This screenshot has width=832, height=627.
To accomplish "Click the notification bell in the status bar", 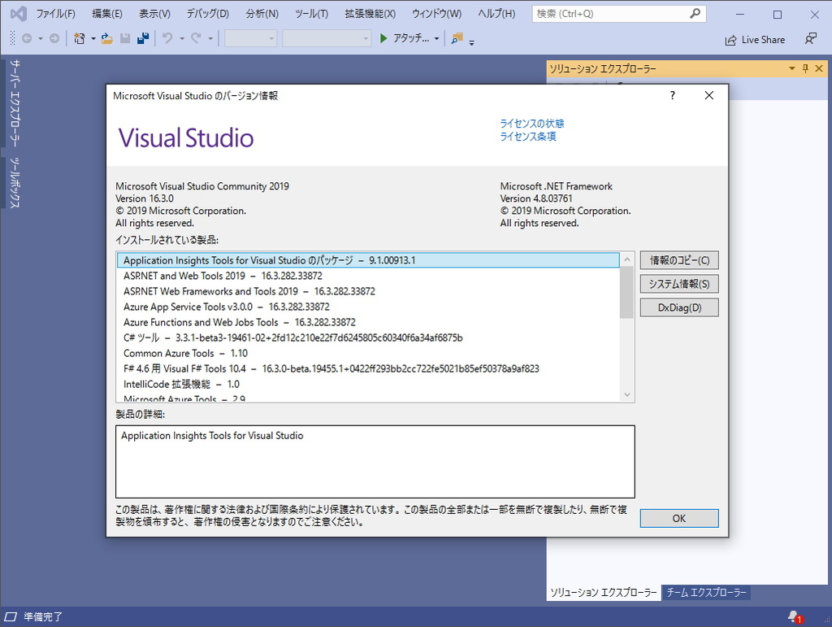I will 791,617.
